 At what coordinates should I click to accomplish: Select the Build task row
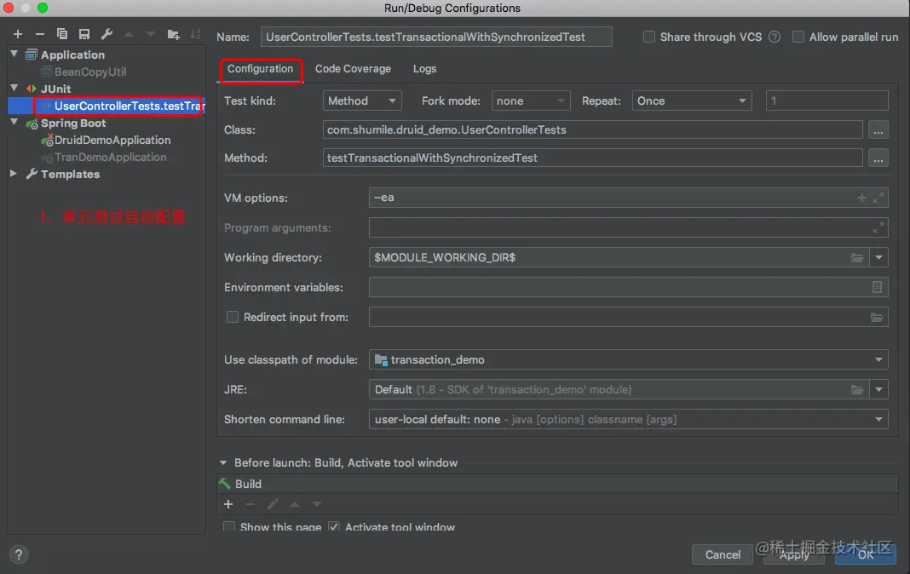coord(557,484)
